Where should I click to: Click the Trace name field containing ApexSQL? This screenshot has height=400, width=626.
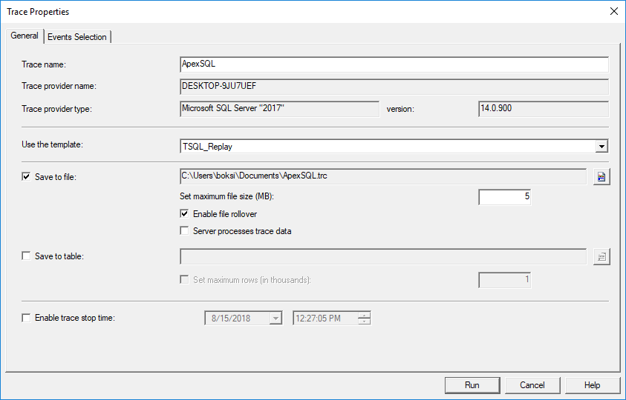tap(394, 64)
